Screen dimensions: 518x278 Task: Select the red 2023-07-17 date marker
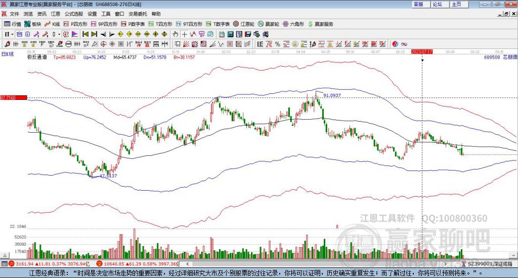422,51
